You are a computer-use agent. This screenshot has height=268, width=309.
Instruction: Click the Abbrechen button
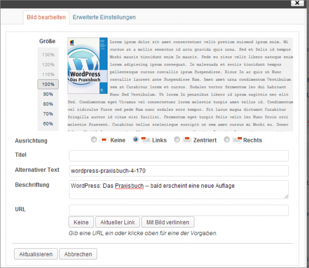click(x=78, y=254)
